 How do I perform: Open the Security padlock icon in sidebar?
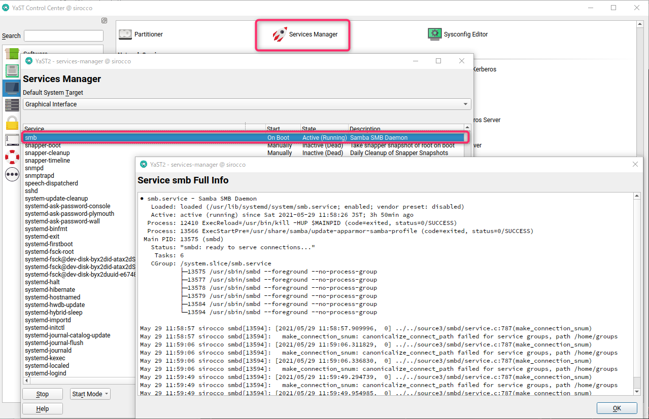pyautogui.click(x=12, y=123)
